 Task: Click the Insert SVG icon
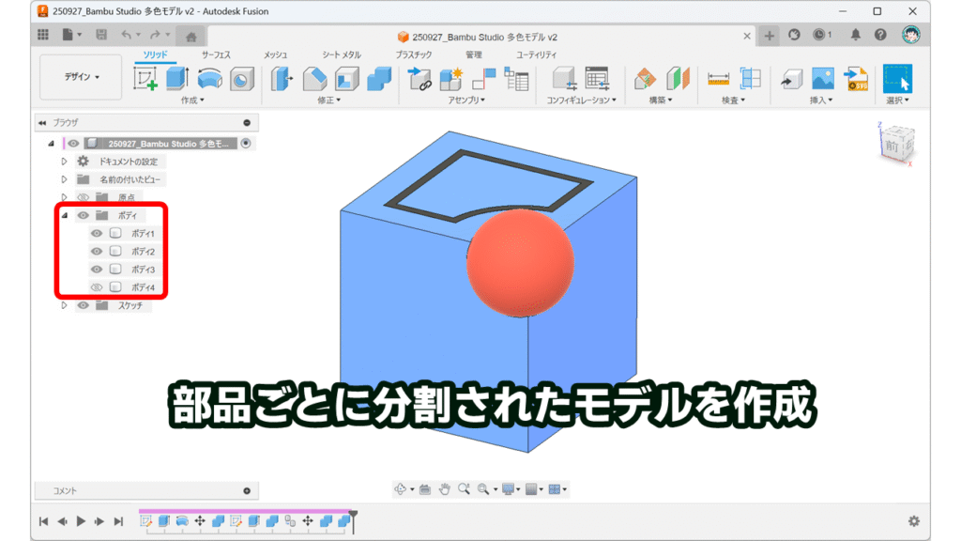tap(854, 79)
